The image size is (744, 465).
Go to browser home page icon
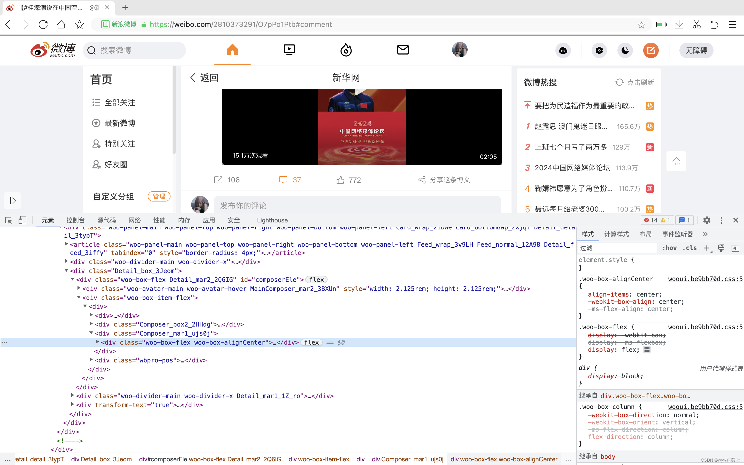click(x=61, y=25)
